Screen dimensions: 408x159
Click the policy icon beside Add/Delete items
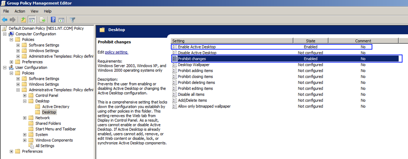click(175, 101)
